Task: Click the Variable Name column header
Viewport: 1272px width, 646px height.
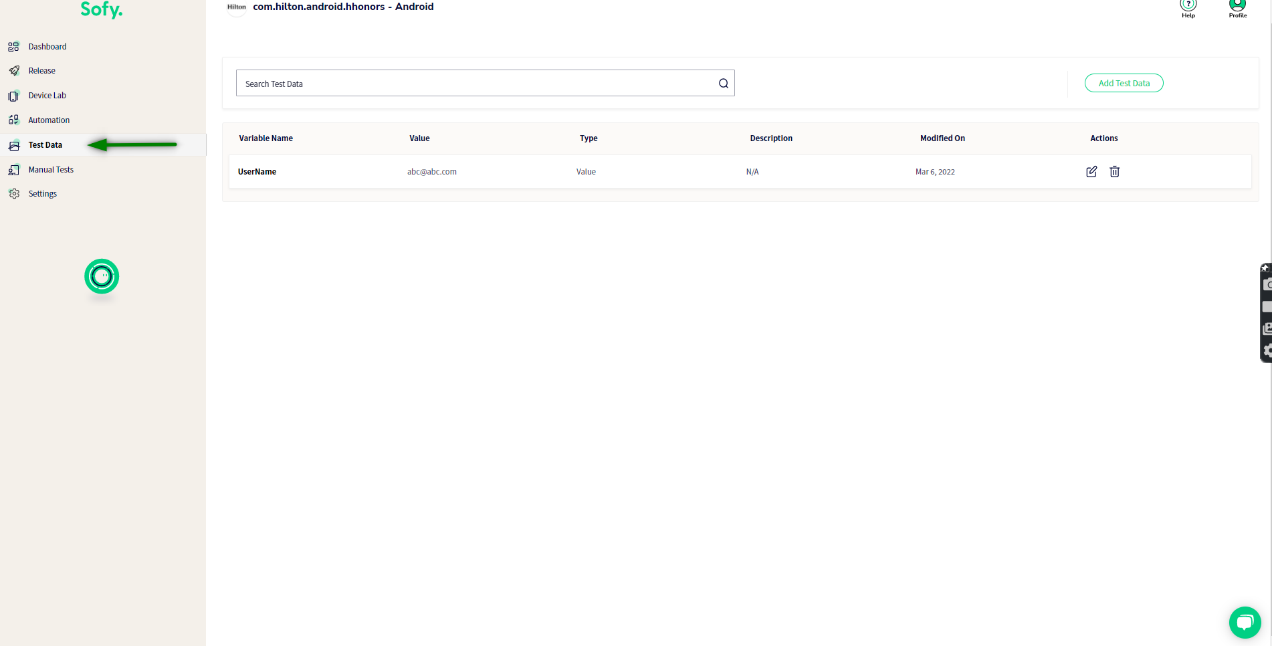Action: click(x=266, y=138)
